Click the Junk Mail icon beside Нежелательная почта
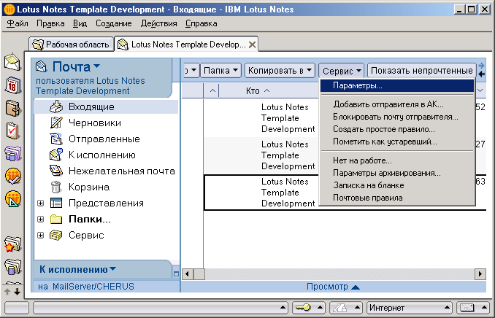This screenshot has height=318, width=495. point(56,171)
